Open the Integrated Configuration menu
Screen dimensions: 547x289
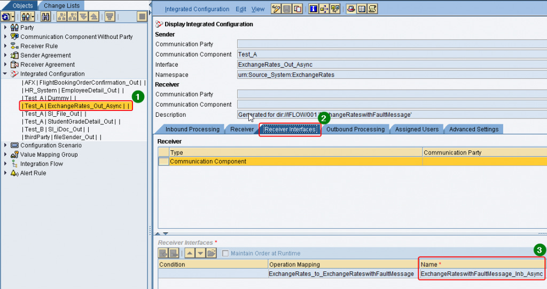click(x=197, y=9)
